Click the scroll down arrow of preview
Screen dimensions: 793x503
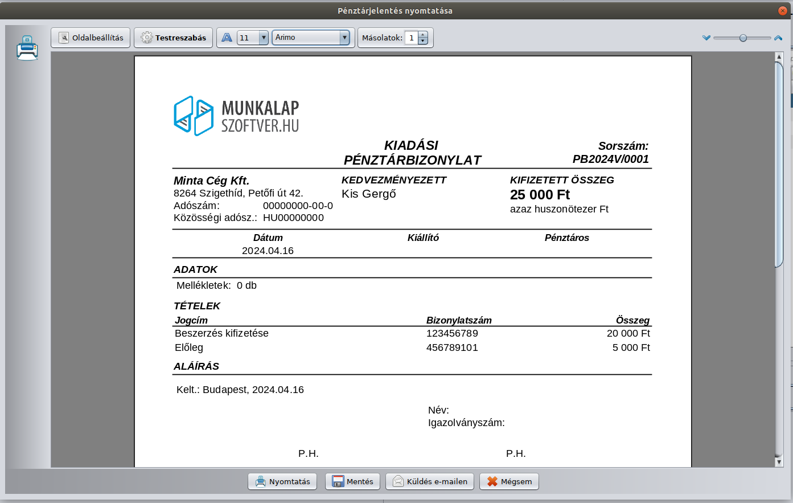pyautogui.click(x=779, y=462)
